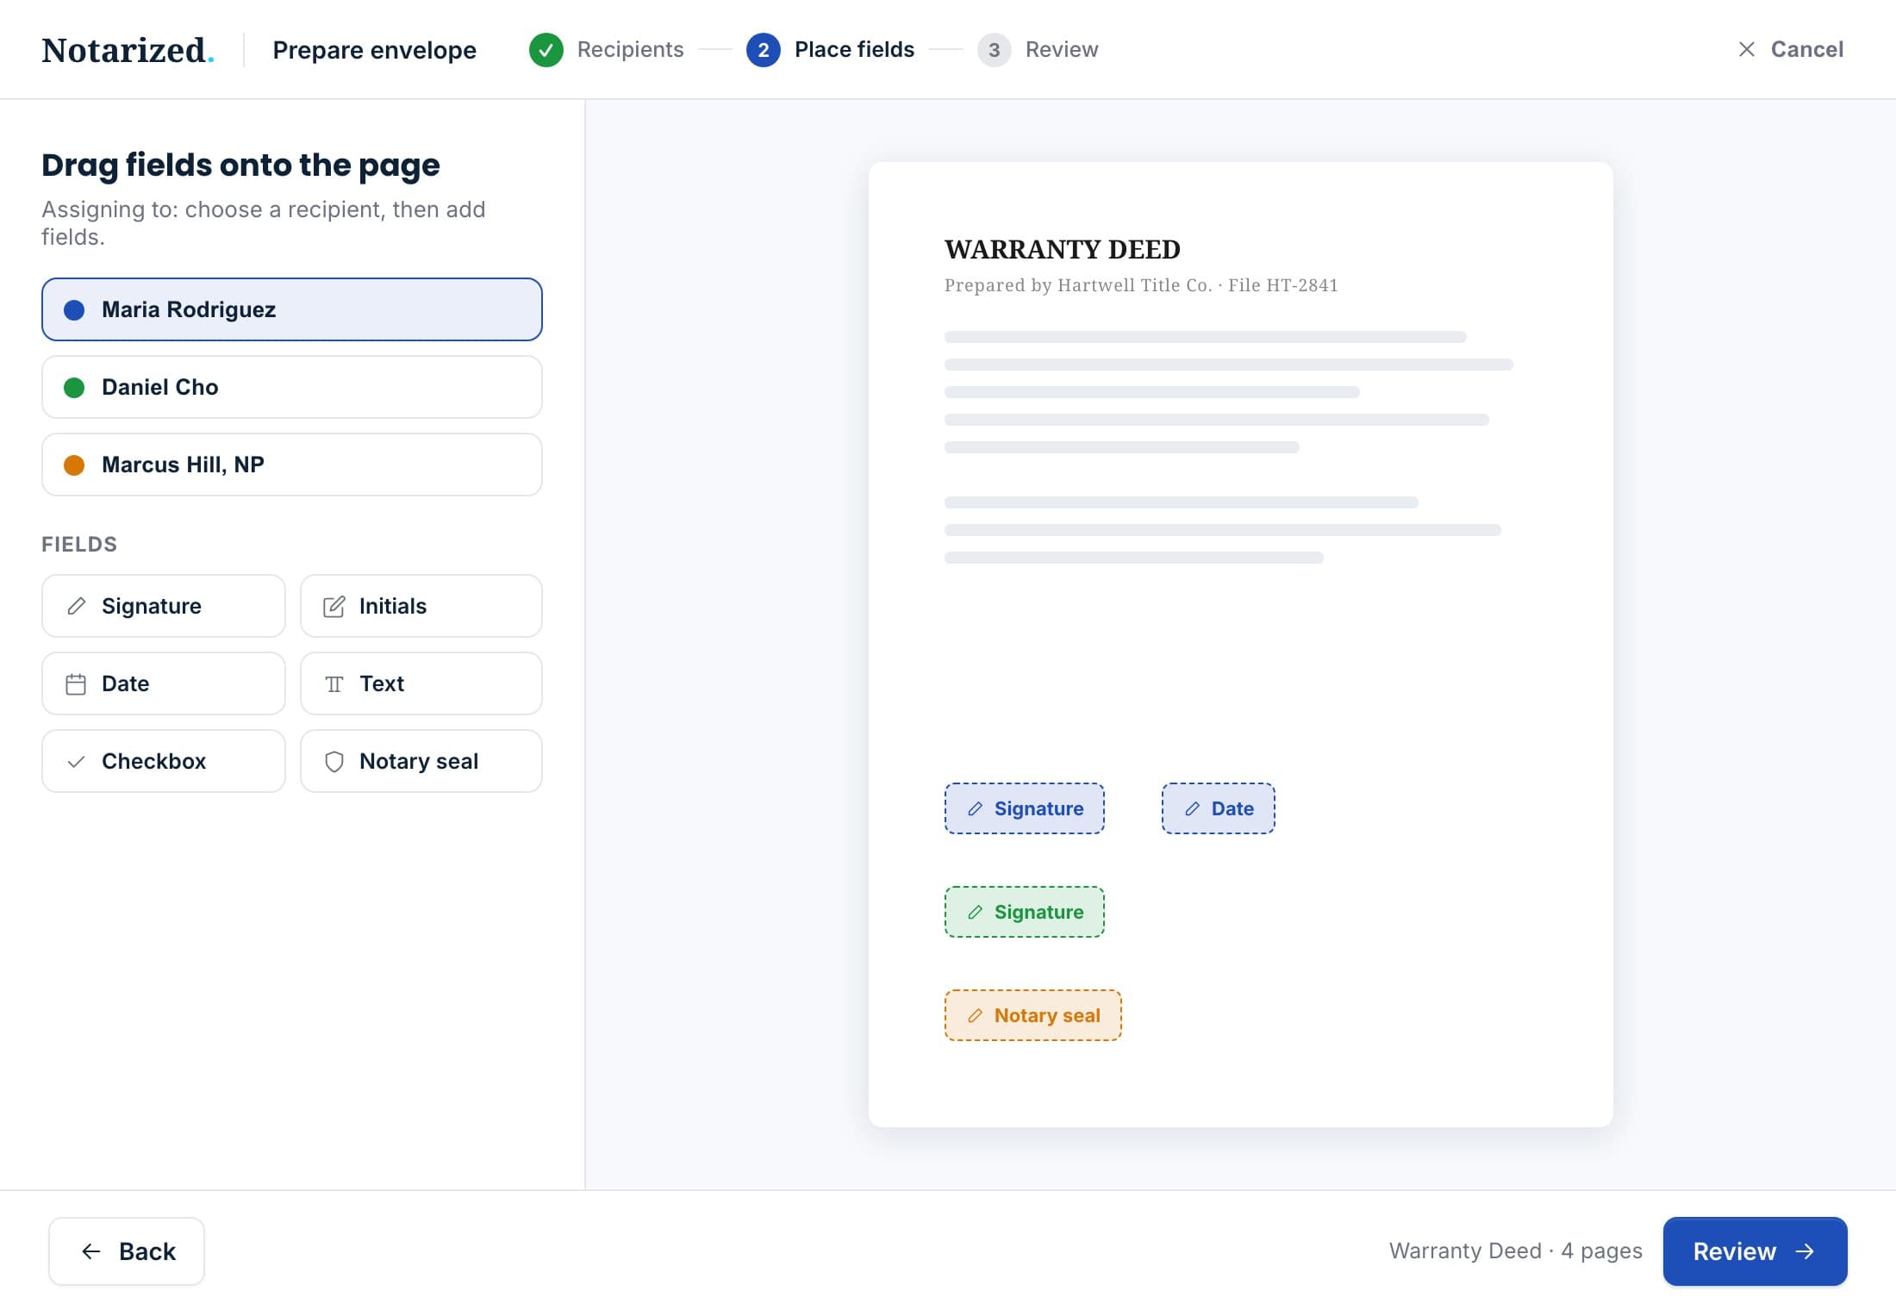Click the WARRANTY DEED document title
Viewport: 1896px width, 1310px height.
[1063, 249]
